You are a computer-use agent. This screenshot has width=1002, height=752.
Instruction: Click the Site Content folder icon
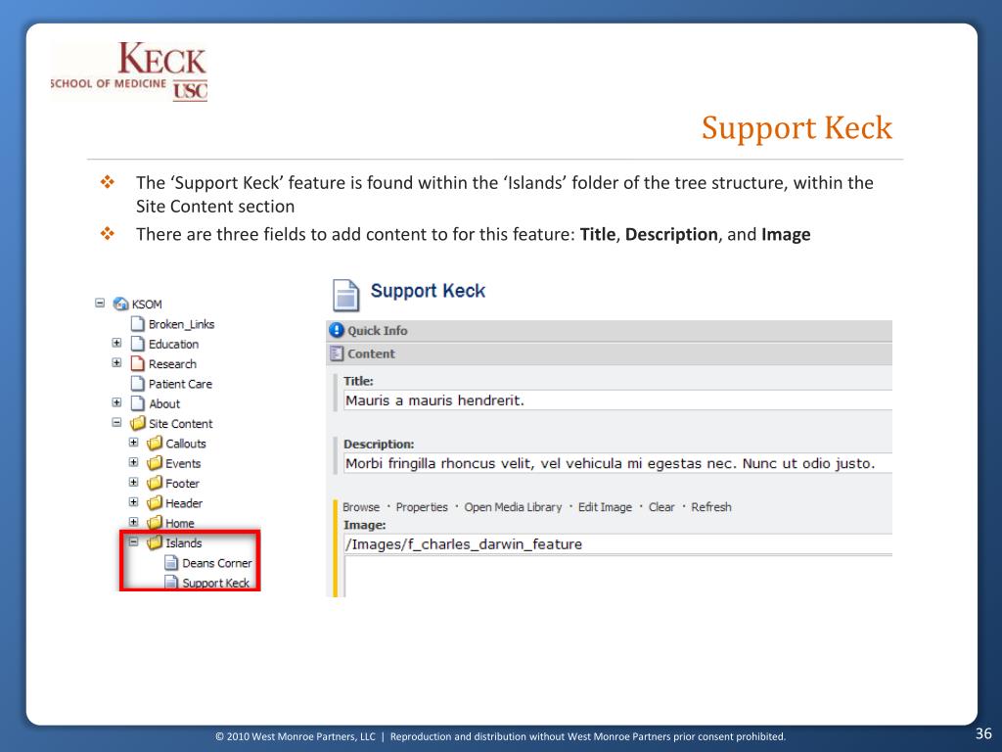[x=137, y=423]
